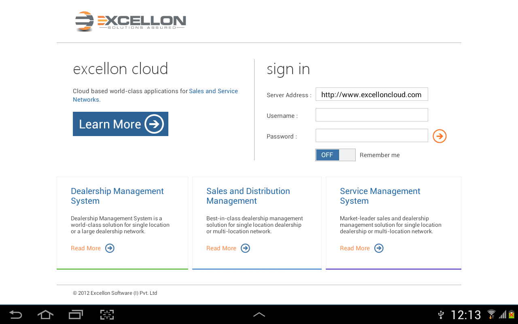Tap the USB connection status icon
The width and height of the screenshot is (518, 324).
tap(441, 315)
